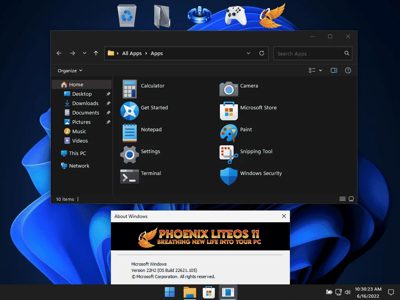The height and width of the screenshot is (300, 400).
Task: Open the Get Started app icon
Action: [130, 111]
